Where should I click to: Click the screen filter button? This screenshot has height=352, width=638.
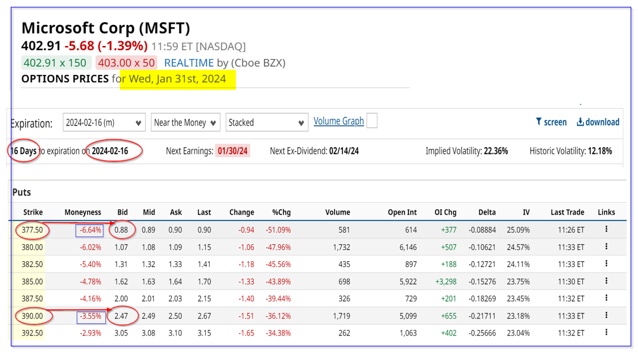click(x=551, y=122)
